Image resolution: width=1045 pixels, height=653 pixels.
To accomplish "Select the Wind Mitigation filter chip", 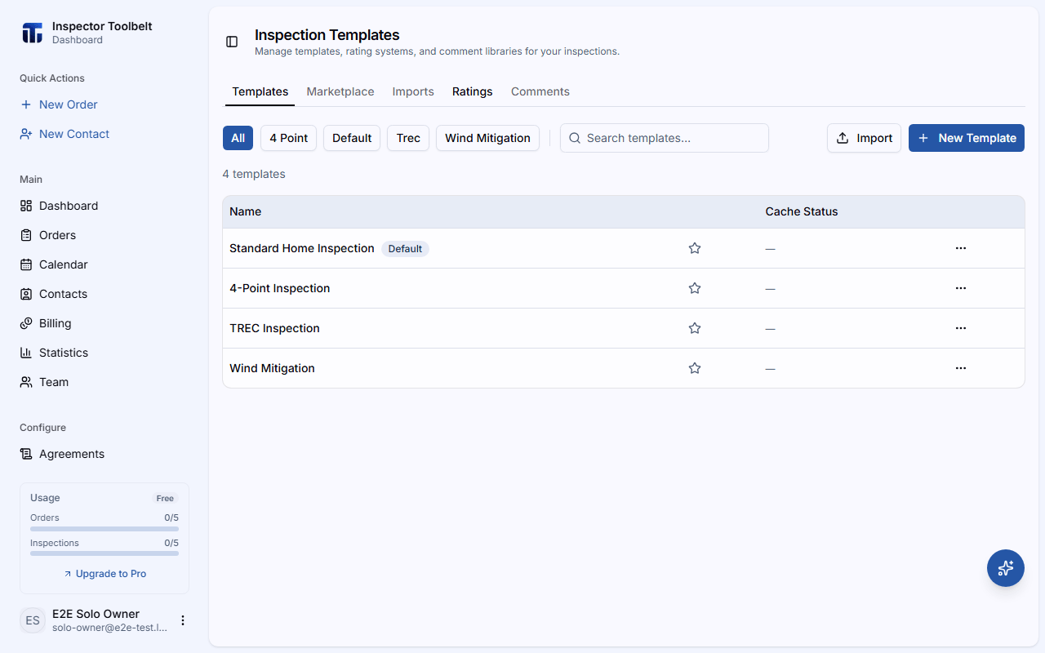I will tap(487, 138).
